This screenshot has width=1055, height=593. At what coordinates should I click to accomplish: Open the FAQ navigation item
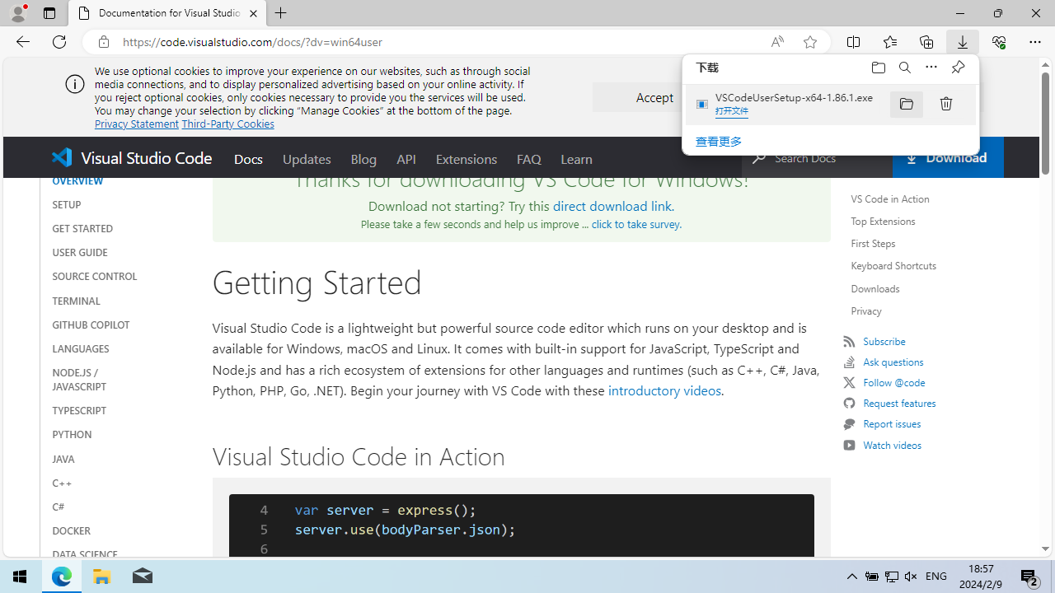click(529, 158)
